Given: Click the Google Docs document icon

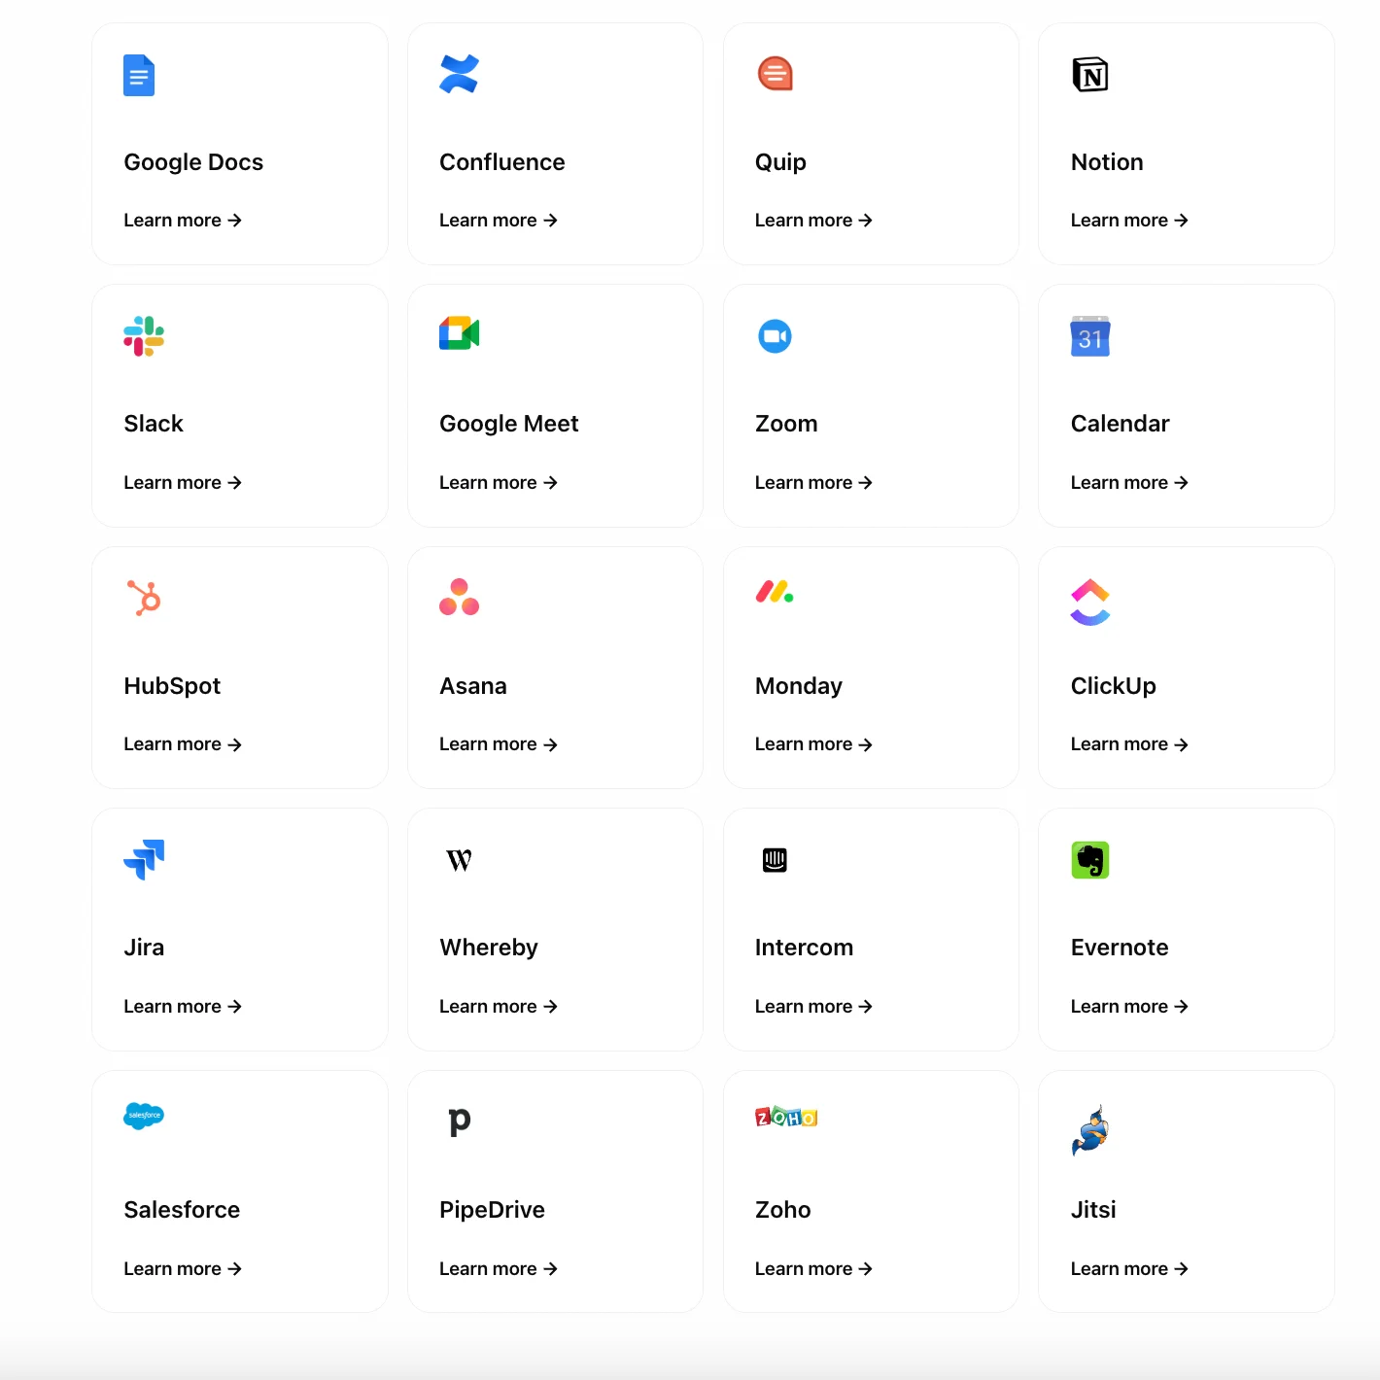Looking at the screenshot, I should [x=139, y=75].
